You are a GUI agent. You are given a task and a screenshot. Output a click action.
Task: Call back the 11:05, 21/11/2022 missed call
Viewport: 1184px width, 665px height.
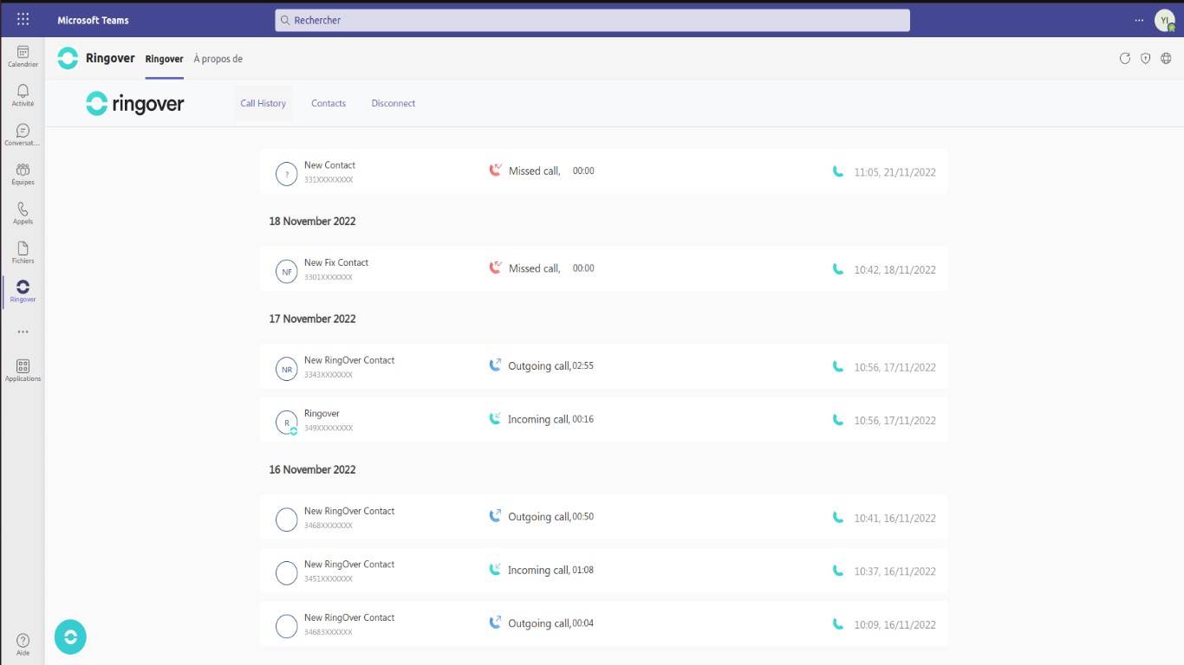click(837, 171)
